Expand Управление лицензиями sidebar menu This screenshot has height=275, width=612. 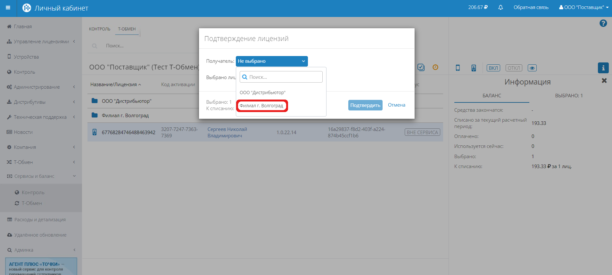(41, 42)
